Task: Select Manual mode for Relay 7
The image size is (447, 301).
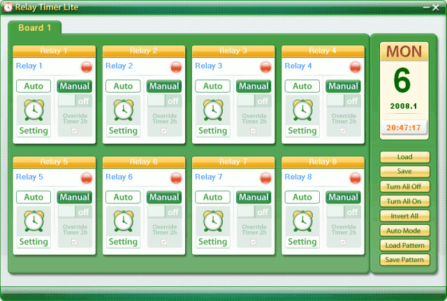Action: click(x=254, y=197)
